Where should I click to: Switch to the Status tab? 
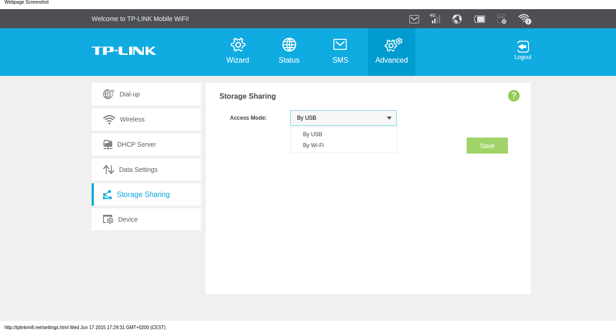pos(289,51)
